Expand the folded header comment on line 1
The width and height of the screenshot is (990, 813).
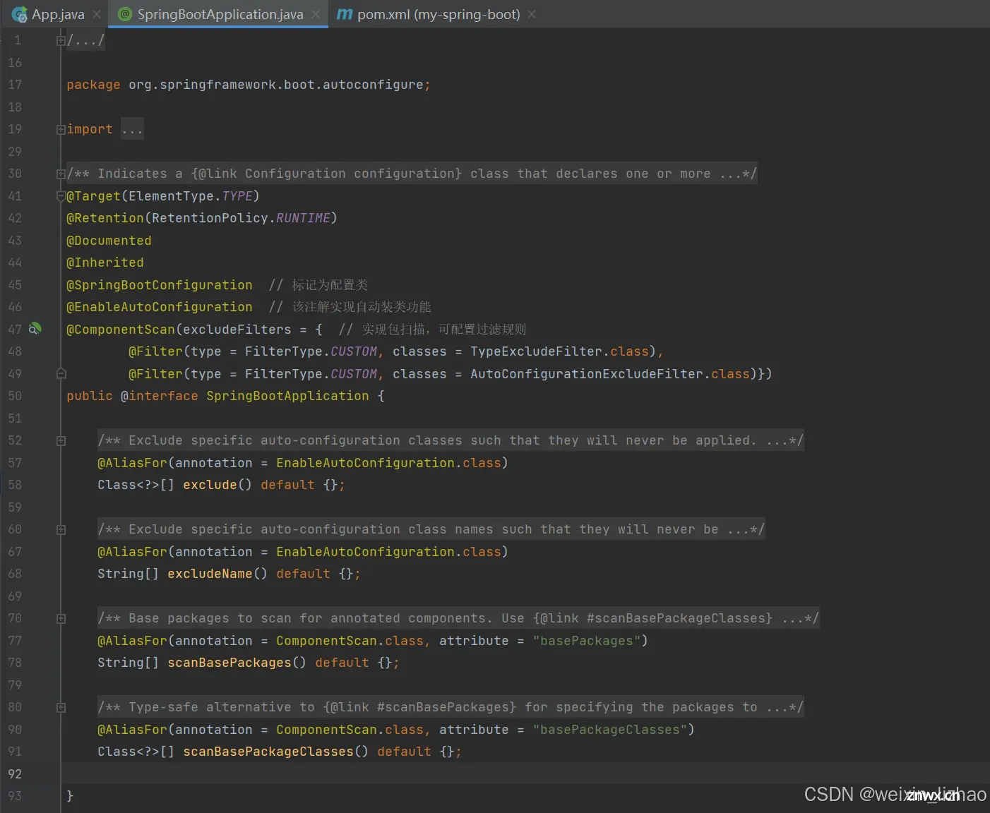pos(61,40)
